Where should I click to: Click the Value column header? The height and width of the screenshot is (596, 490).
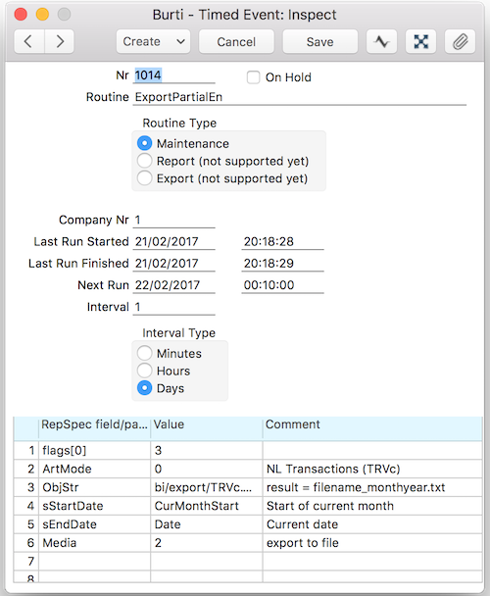[x=207, y=424]
